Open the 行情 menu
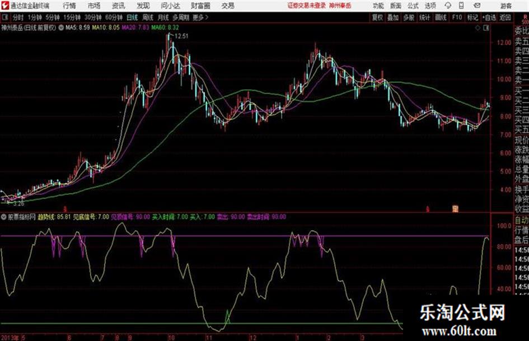The width and height of the screenshot is (529, 341). point(69,6)
